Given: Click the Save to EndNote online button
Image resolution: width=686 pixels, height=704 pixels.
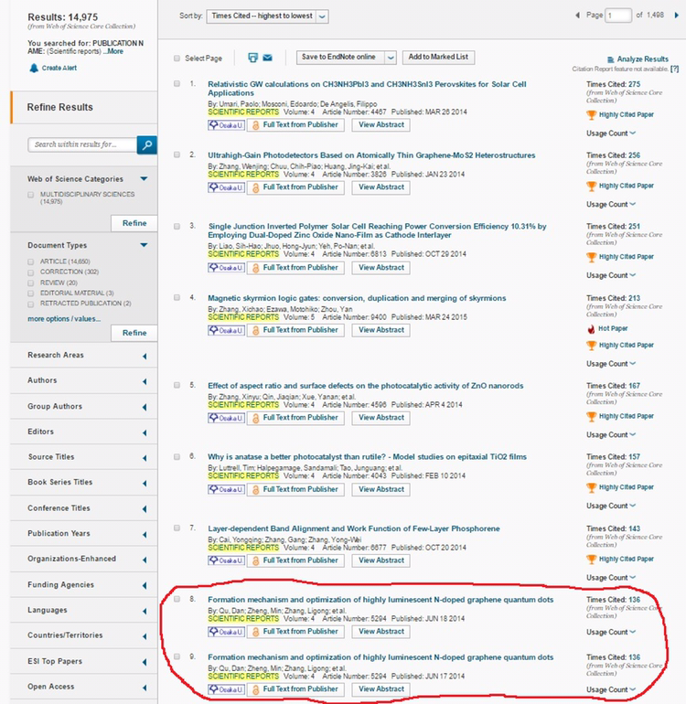Looking at the screenshot, I should click(340, 57).
